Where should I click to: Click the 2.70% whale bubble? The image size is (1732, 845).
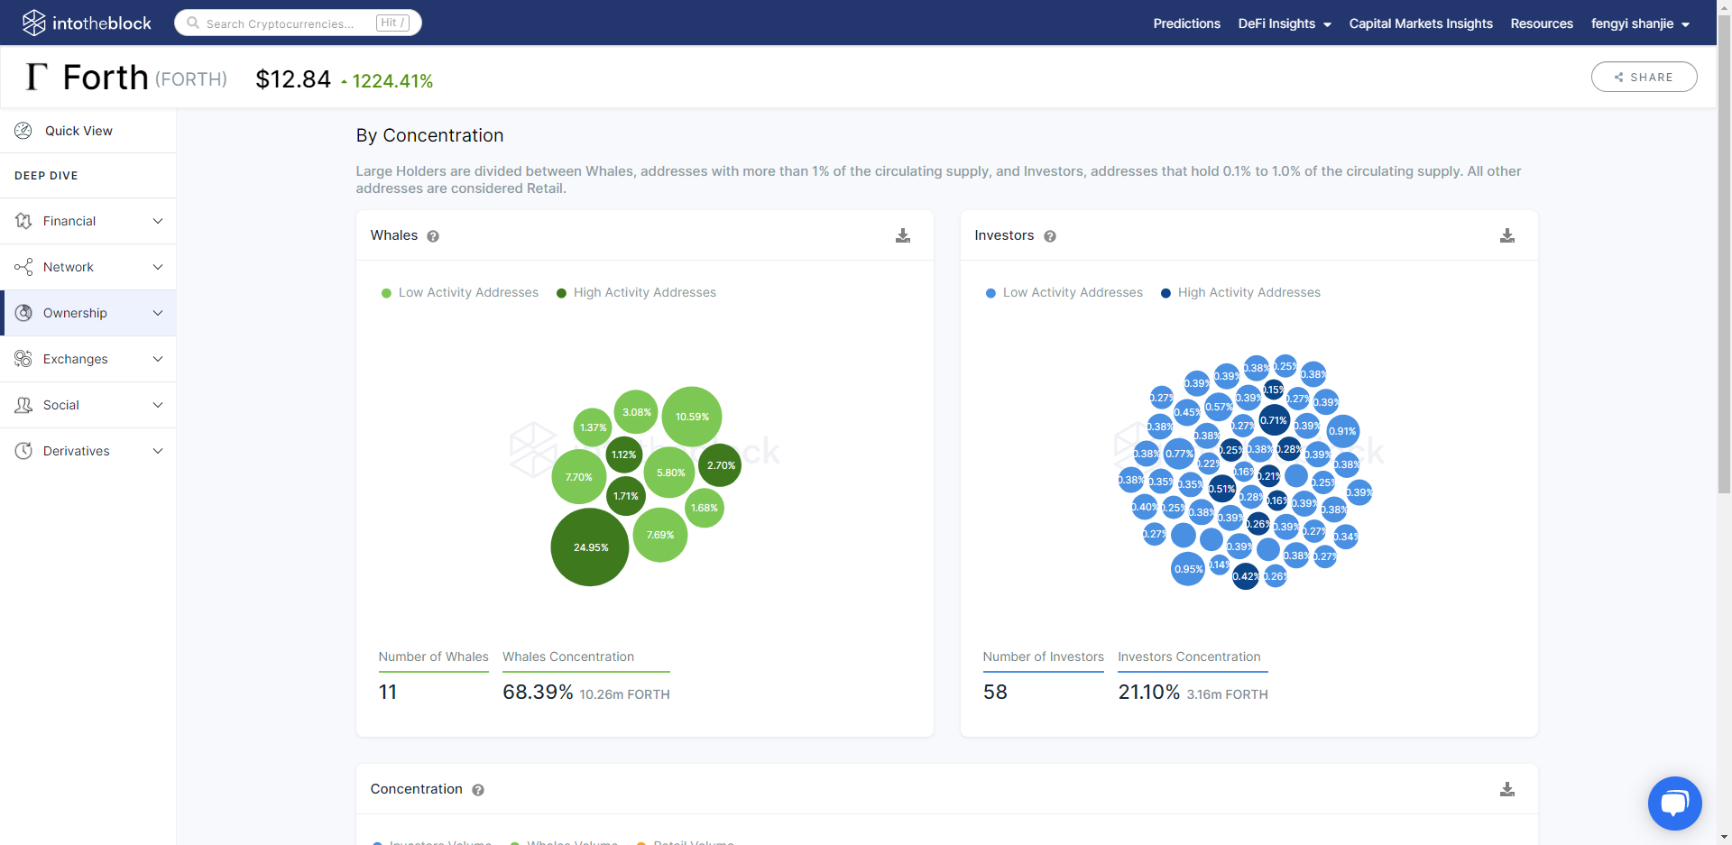coord(720,465)
